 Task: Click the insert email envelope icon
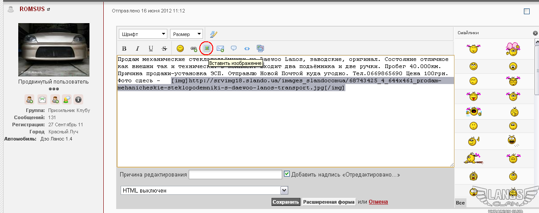pos(220,48)
